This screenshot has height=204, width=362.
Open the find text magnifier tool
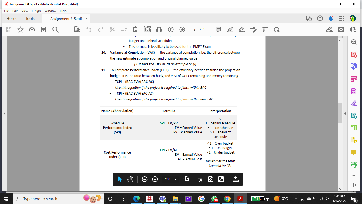coord(55,29)
